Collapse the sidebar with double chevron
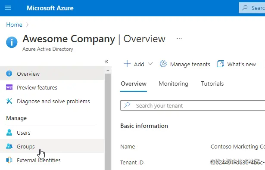Image resolution: width=265 pixels, height=170 pixels. click(x=106, y=62)
